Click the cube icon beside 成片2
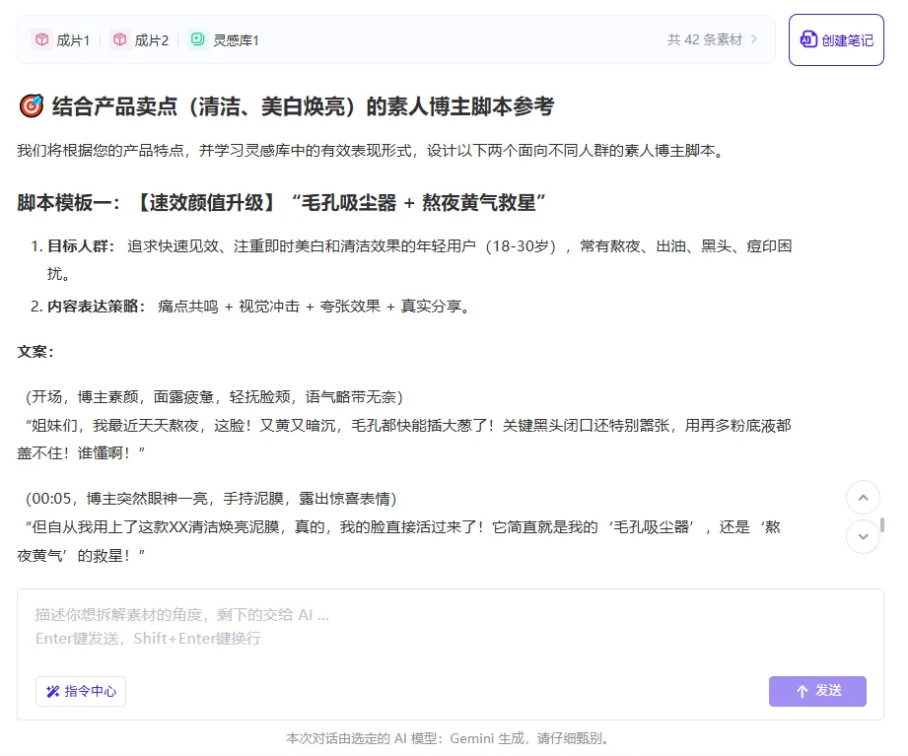The height and width of the screenshot is (756, 908). 119,39
